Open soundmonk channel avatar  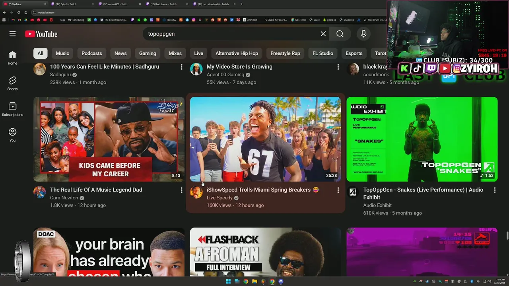point(353,69)
